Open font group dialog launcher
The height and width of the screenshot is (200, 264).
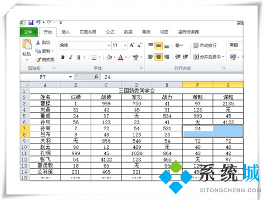pyautogui.click(x=141, y=68)
